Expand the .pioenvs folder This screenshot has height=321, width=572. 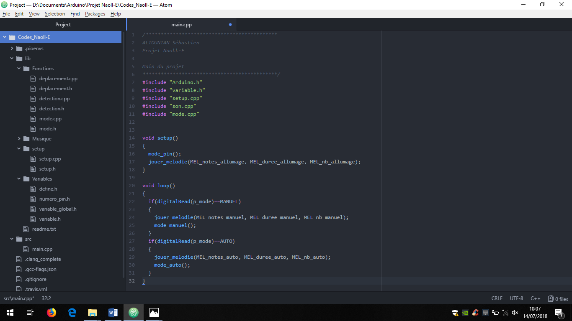coord(12,48)
